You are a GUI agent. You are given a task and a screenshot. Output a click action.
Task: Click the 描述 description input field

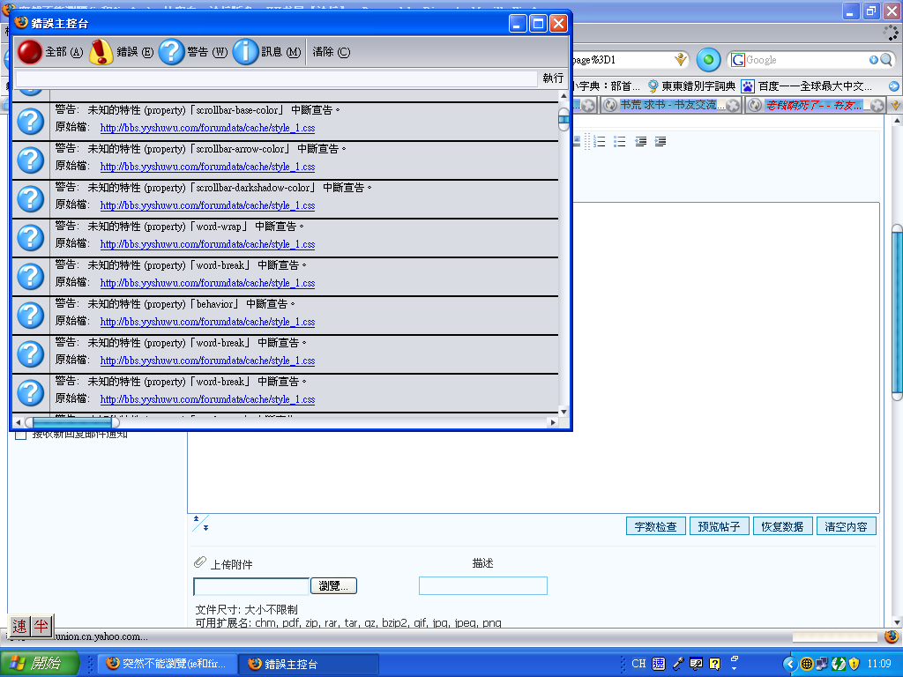coord(482,585)
